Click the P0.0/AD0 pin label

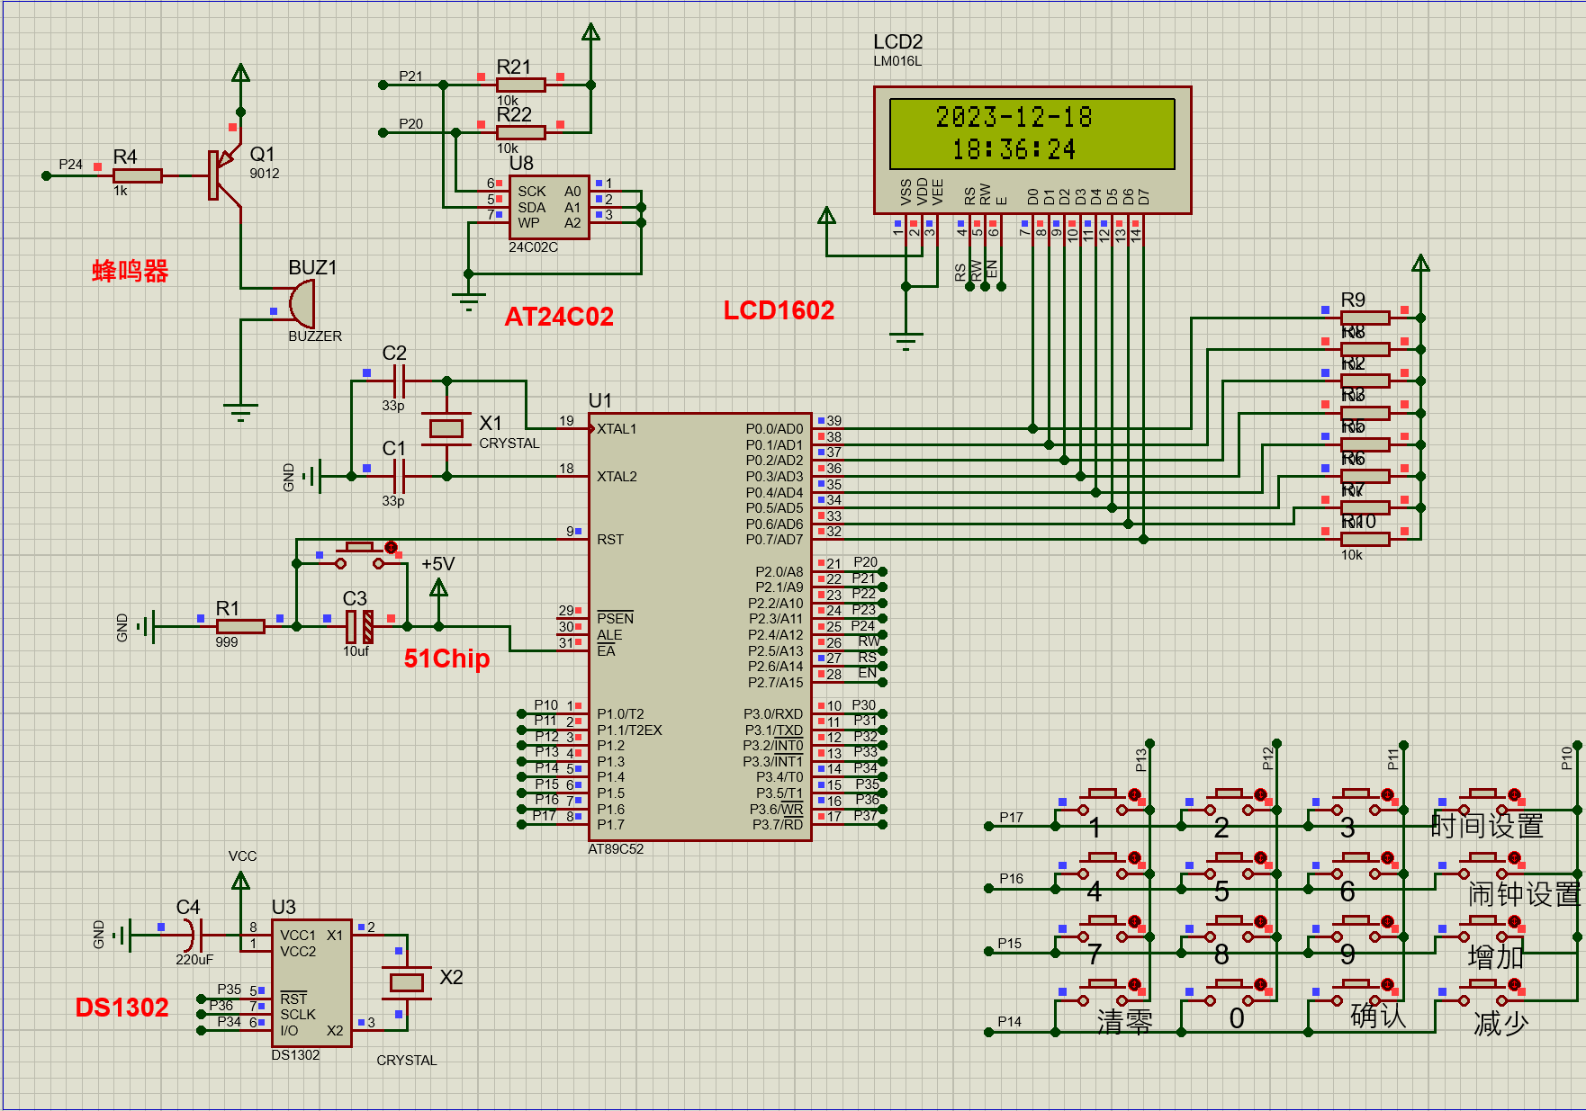click(x=774, y=429)
